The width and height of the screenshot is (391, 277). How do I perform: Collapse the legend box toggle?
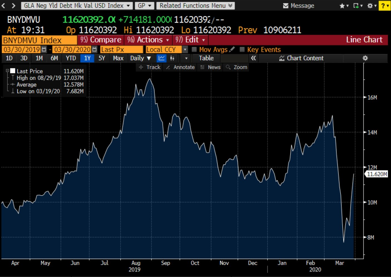8,71
